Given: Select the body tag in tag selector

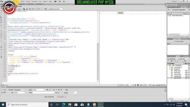Looking at the screenshot, I should pyautogui.click(x=3, y=85).
